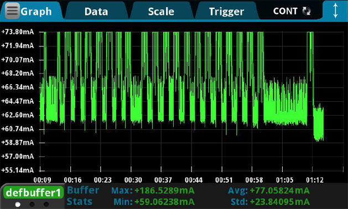The width and height of the screenshot is (348, 209).
Task: Tap the Std reading +23.84095mA
Action: pos(279,202)
